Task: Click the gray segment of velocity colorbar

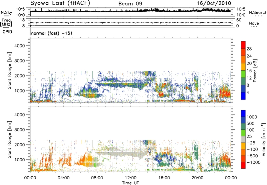Action: pyautogui.click(x=243, y=139)
